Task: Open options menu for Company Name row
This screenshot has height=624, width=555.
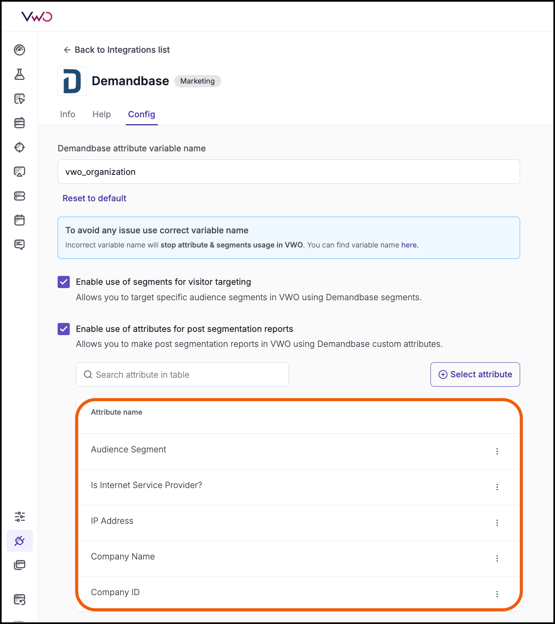Action: (497, 559)
